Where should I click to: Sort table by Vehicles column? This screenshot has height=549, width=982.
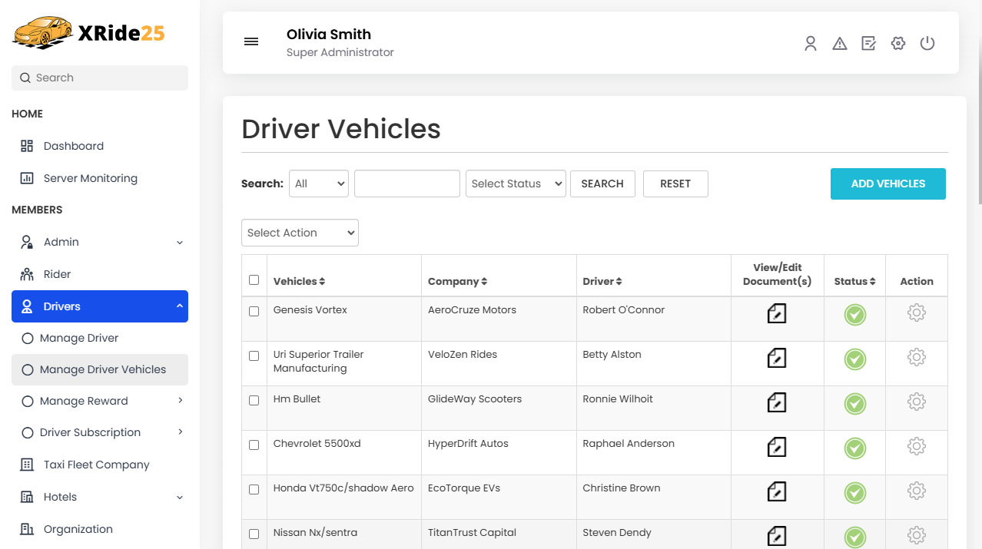(x=299, y=281)
